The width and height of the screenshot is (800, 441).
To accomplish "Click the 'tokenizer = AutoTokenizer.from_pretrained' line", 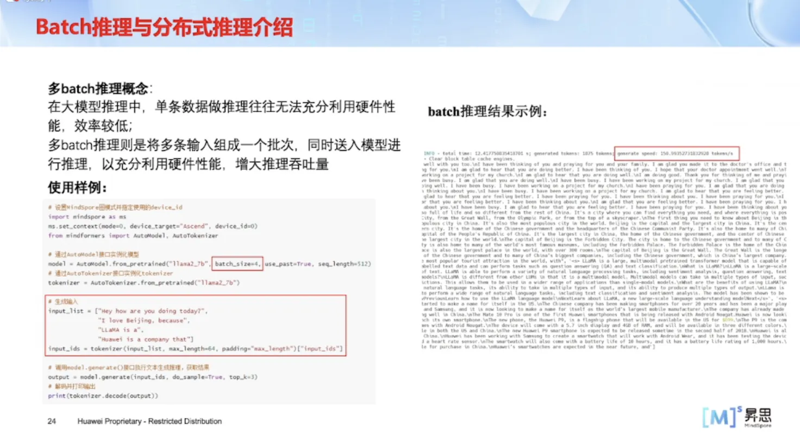I will click(143, 283).
